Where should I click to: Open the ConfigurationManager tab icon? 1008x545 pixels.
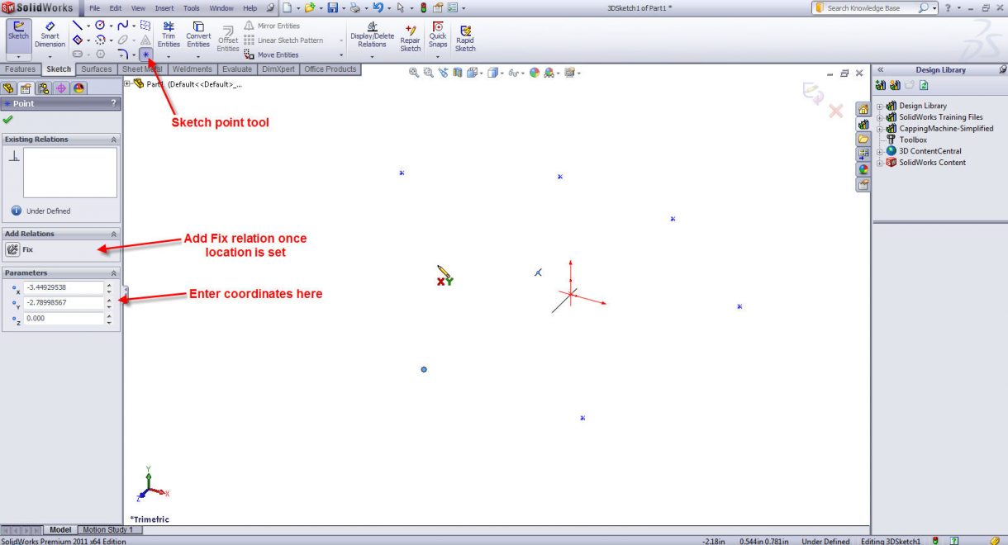pos(43,88)
